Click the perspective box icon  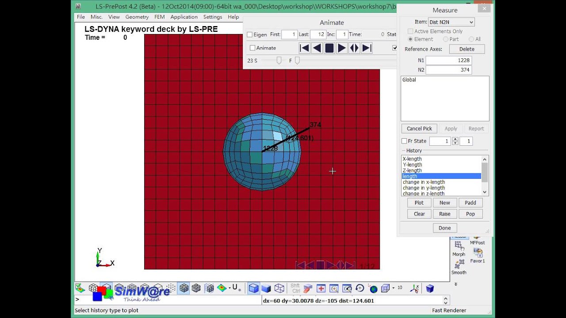point(385,288)
